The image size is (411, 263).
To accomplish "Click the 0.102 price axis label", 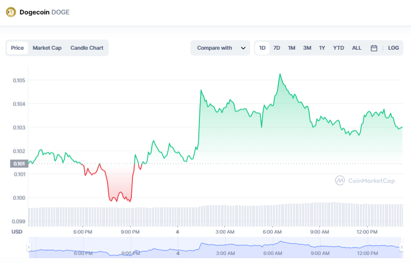I will click(x=19, y=151).
